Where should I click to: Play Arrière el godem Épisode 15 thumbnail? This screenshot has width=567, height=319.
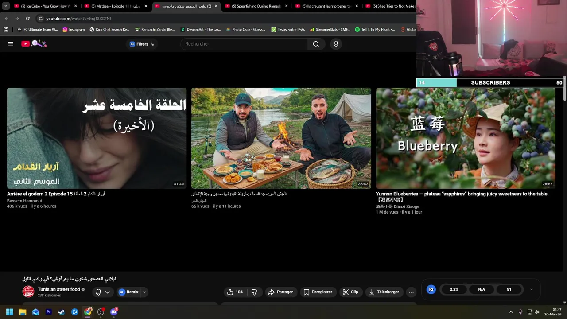97,138
